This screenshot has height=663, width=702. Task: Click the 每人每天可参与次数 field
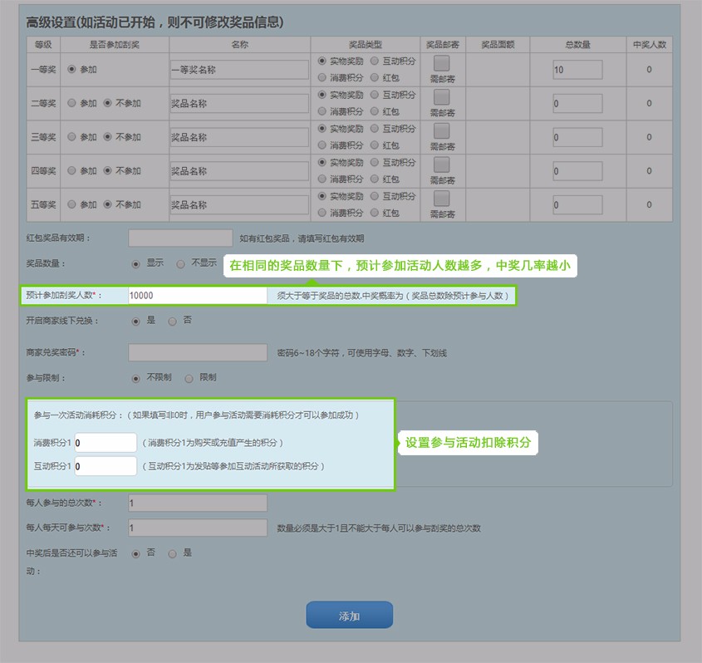[197, 528]
